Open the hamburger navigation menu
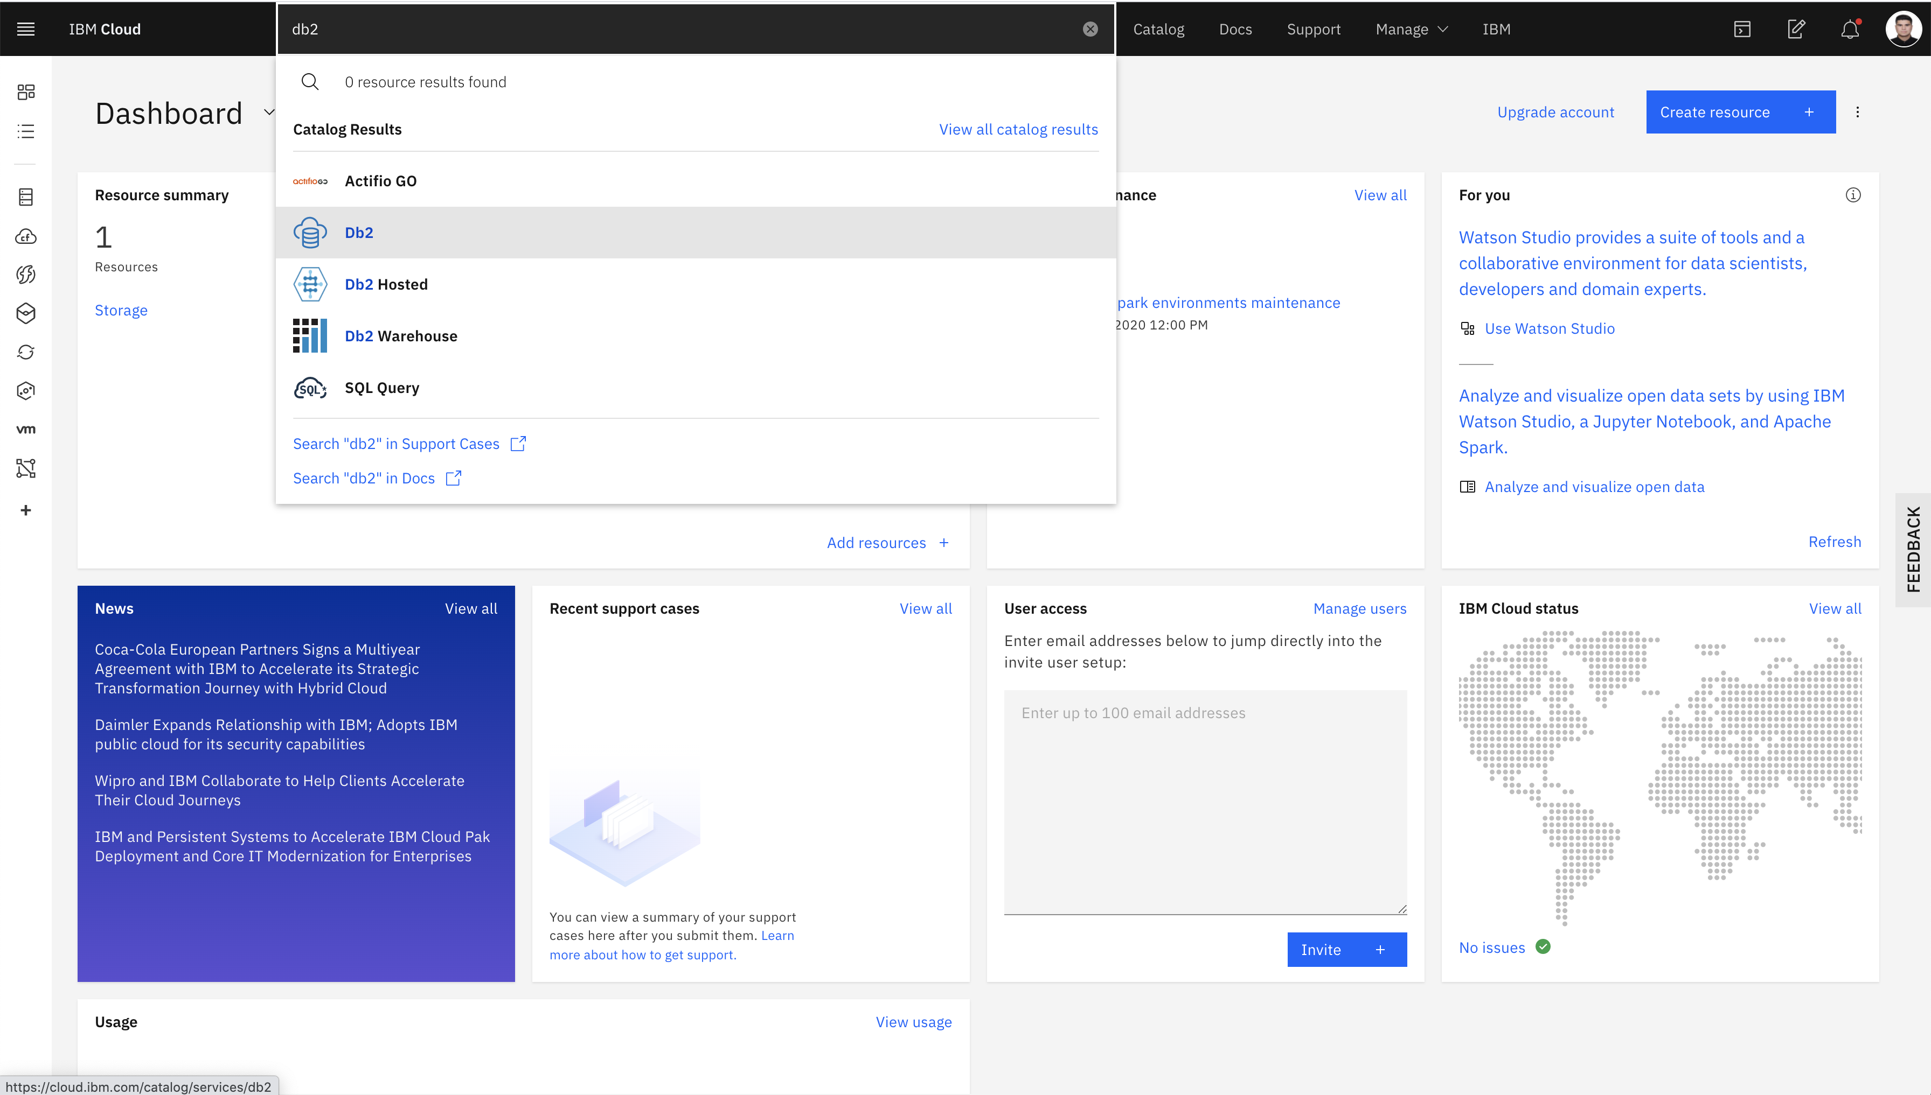This screenshot has height=1095, width=1931. pos(25,29)
